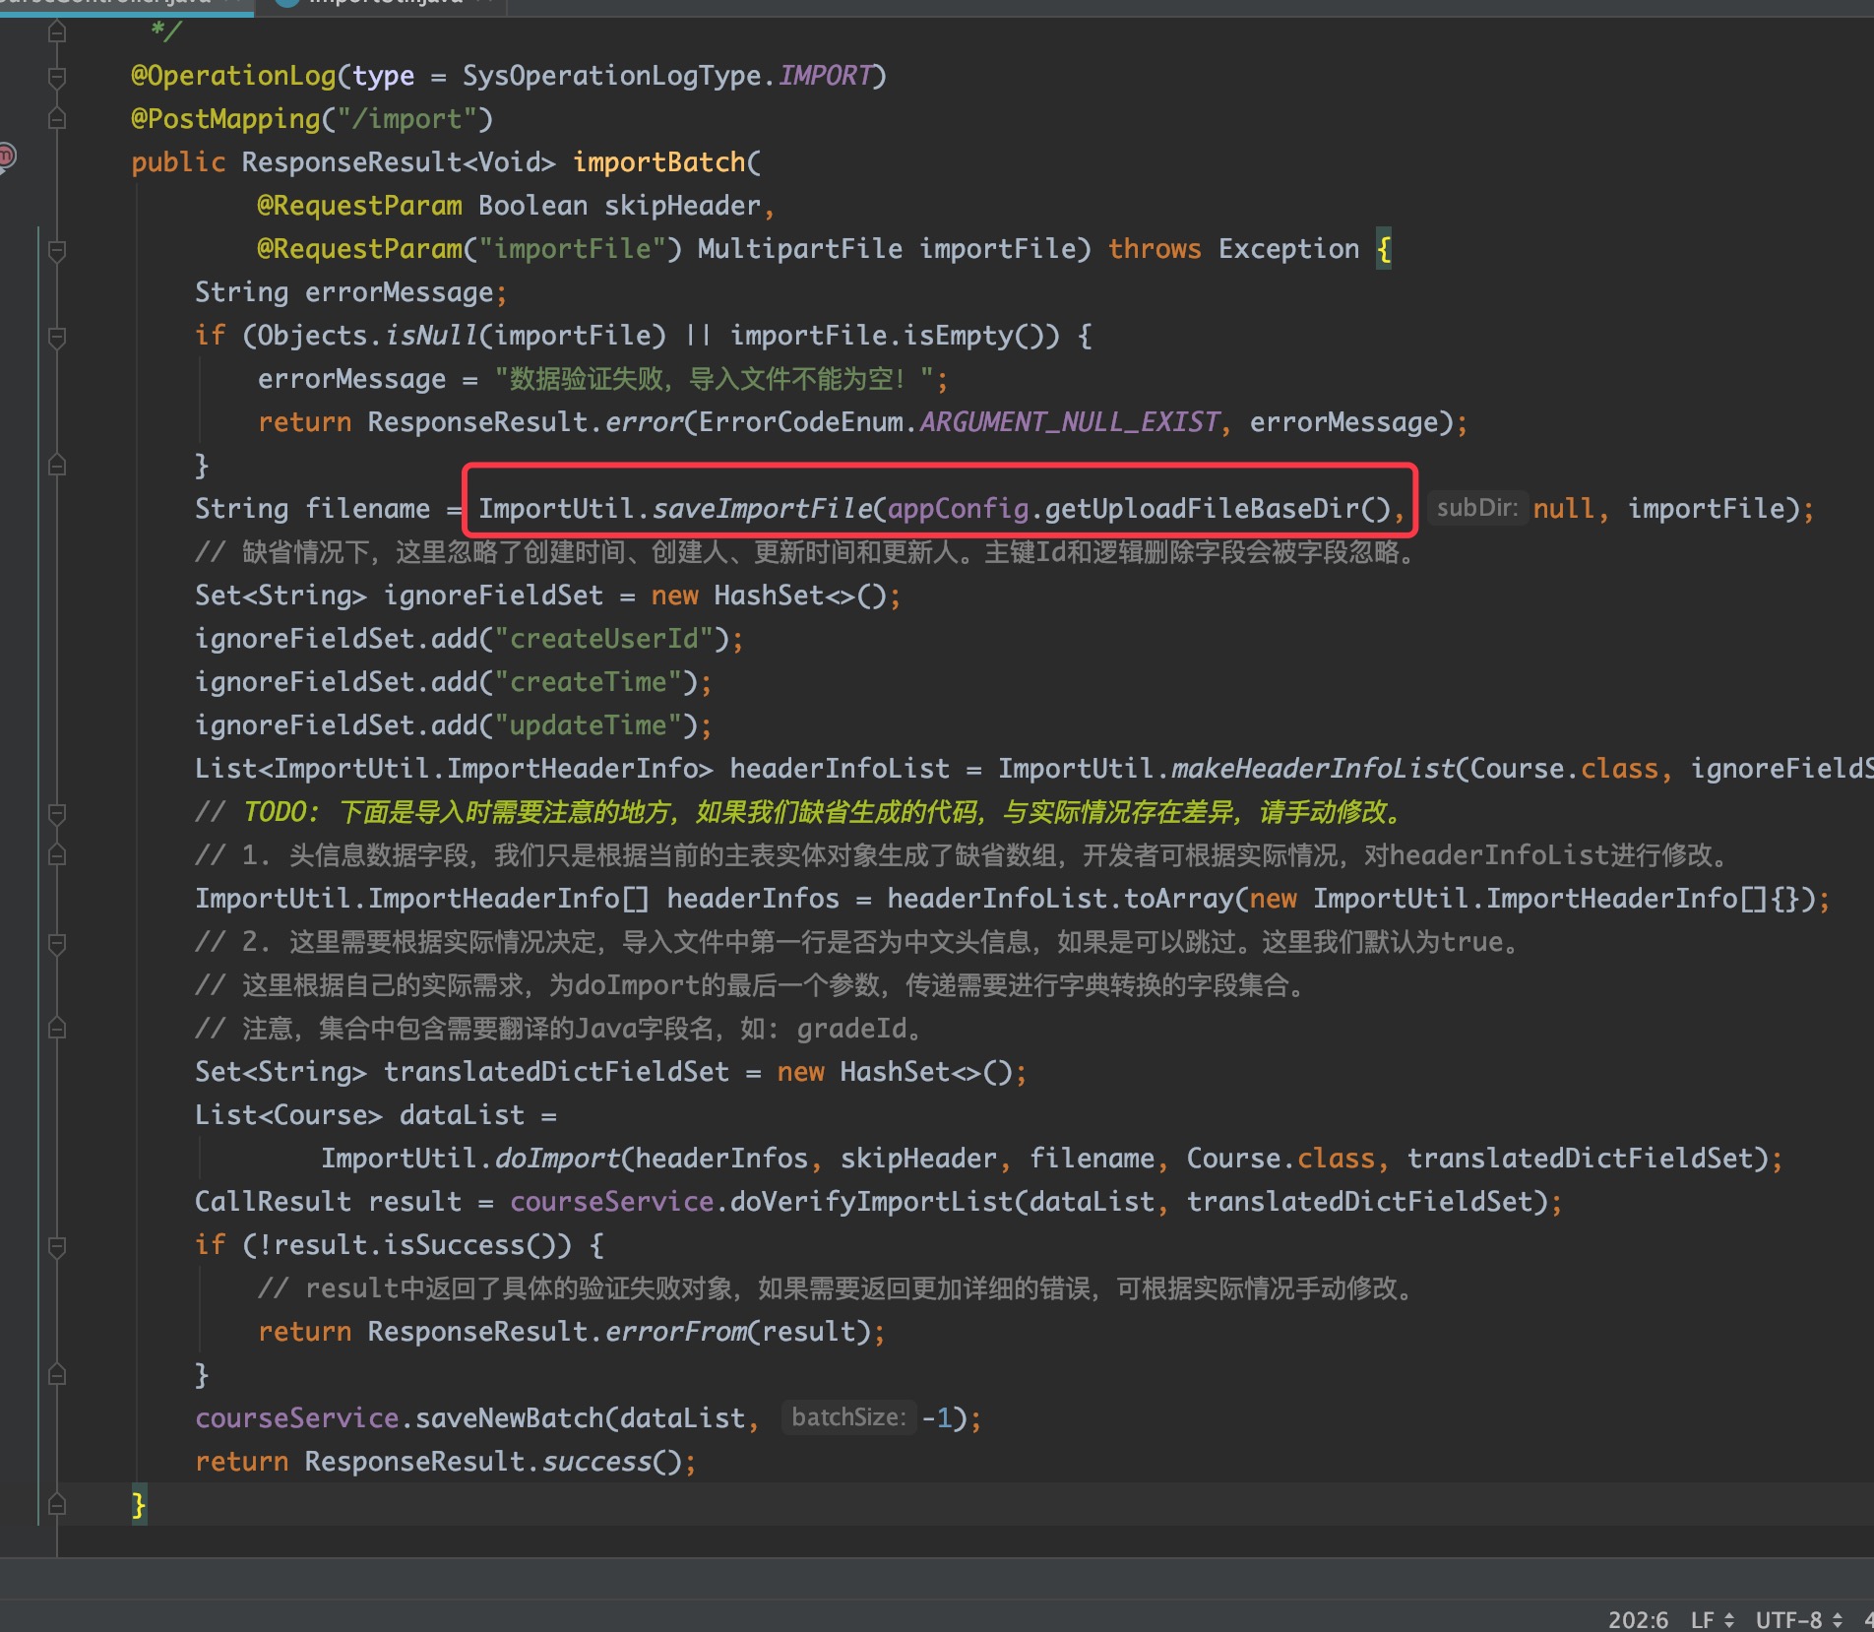Collapse the if (!result.isSuccess()) block
The width and height of the screenshot is (1874, 1632).
tap(57, 1246)
